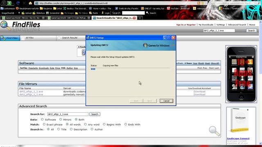Select the Ends With match option
The width and height of the screenshot is (262, 147).
click(x=126, y=124)
